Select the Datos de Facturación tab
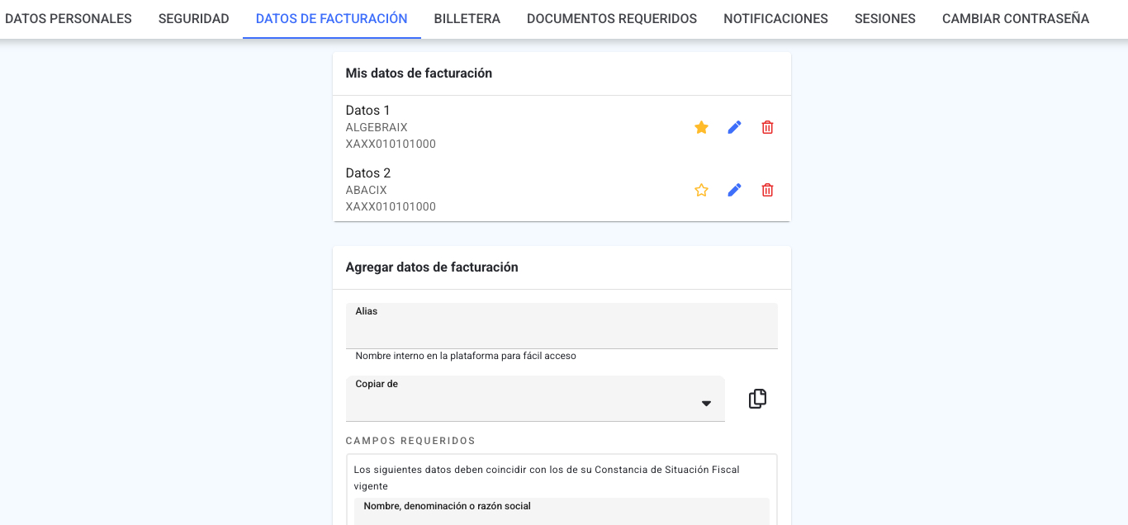 click(332, 19)
